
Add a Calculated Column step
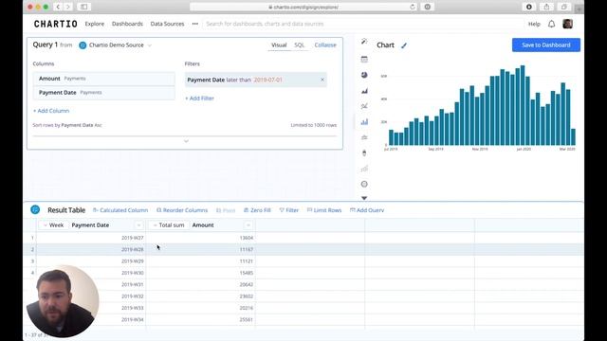tap(120, 210)
